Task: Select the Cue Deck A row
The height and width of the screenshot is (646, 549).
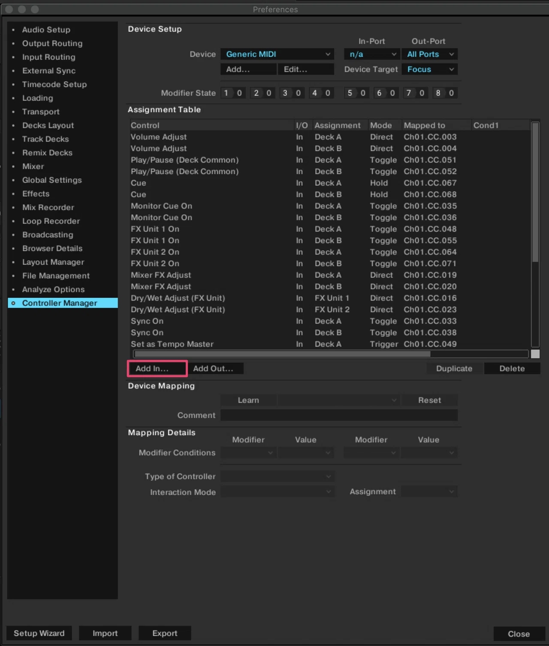Action: [x=329, y=183]
